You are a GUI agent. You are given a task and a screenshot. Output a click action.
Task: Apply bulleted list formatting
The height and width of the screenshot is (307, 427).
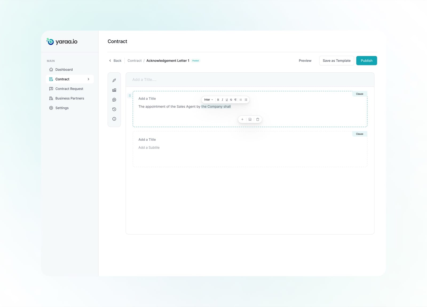click(x=246, y=100)
